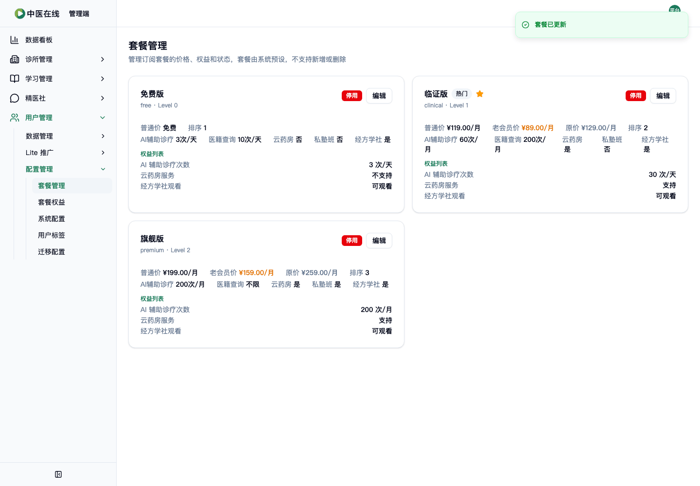
Task: Click 编辑 on the 临证版 card
Action: 663,96
